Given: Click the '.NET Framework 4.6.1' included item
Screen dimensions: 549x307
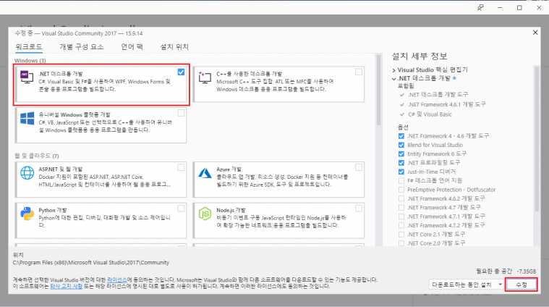Looking at the screenshot, I should (447, 104).
